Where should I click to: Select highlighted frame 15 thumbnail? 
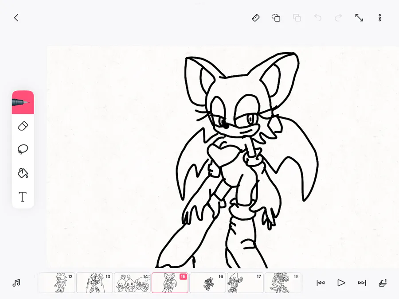pyautogui.click(x=170, y=283)
